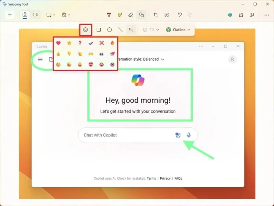Open the snipping shape mode dropdown

[51, 15]
